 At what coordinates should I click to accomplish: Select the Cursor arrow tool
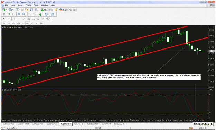pyautogui.click(x=4, y=19)
